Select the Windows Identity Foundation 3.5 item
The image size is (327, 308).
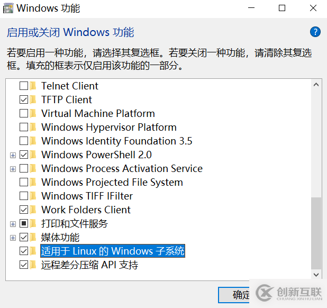pos(116,141)
